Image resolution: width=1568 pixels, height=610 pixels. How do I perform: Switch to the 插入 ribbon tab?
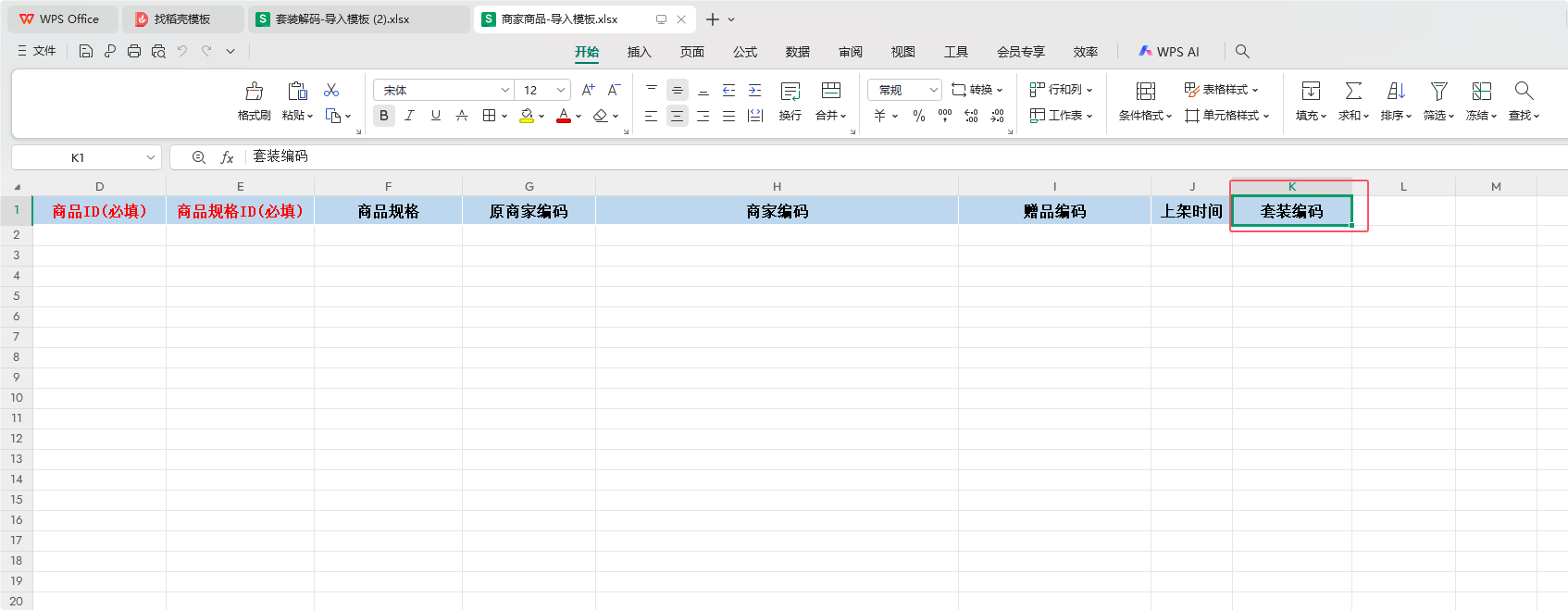639,52
